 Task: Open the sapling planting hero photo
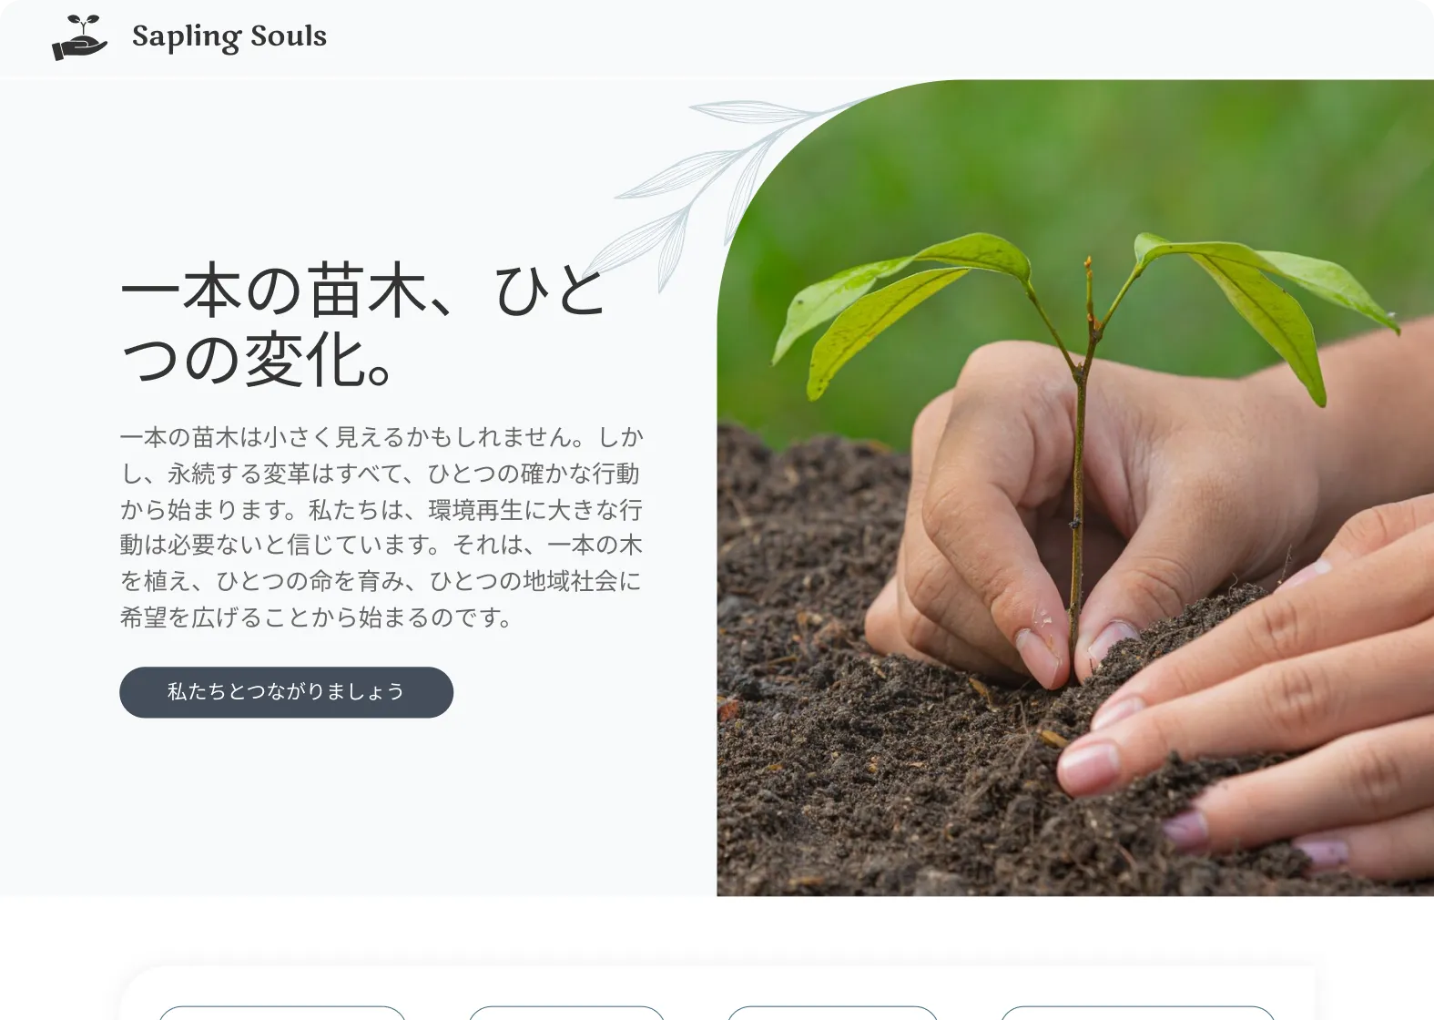1075,488
